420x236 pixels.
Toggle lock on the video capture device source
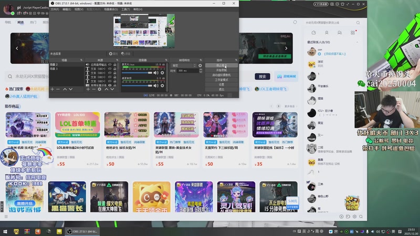(x=115, y=85)
